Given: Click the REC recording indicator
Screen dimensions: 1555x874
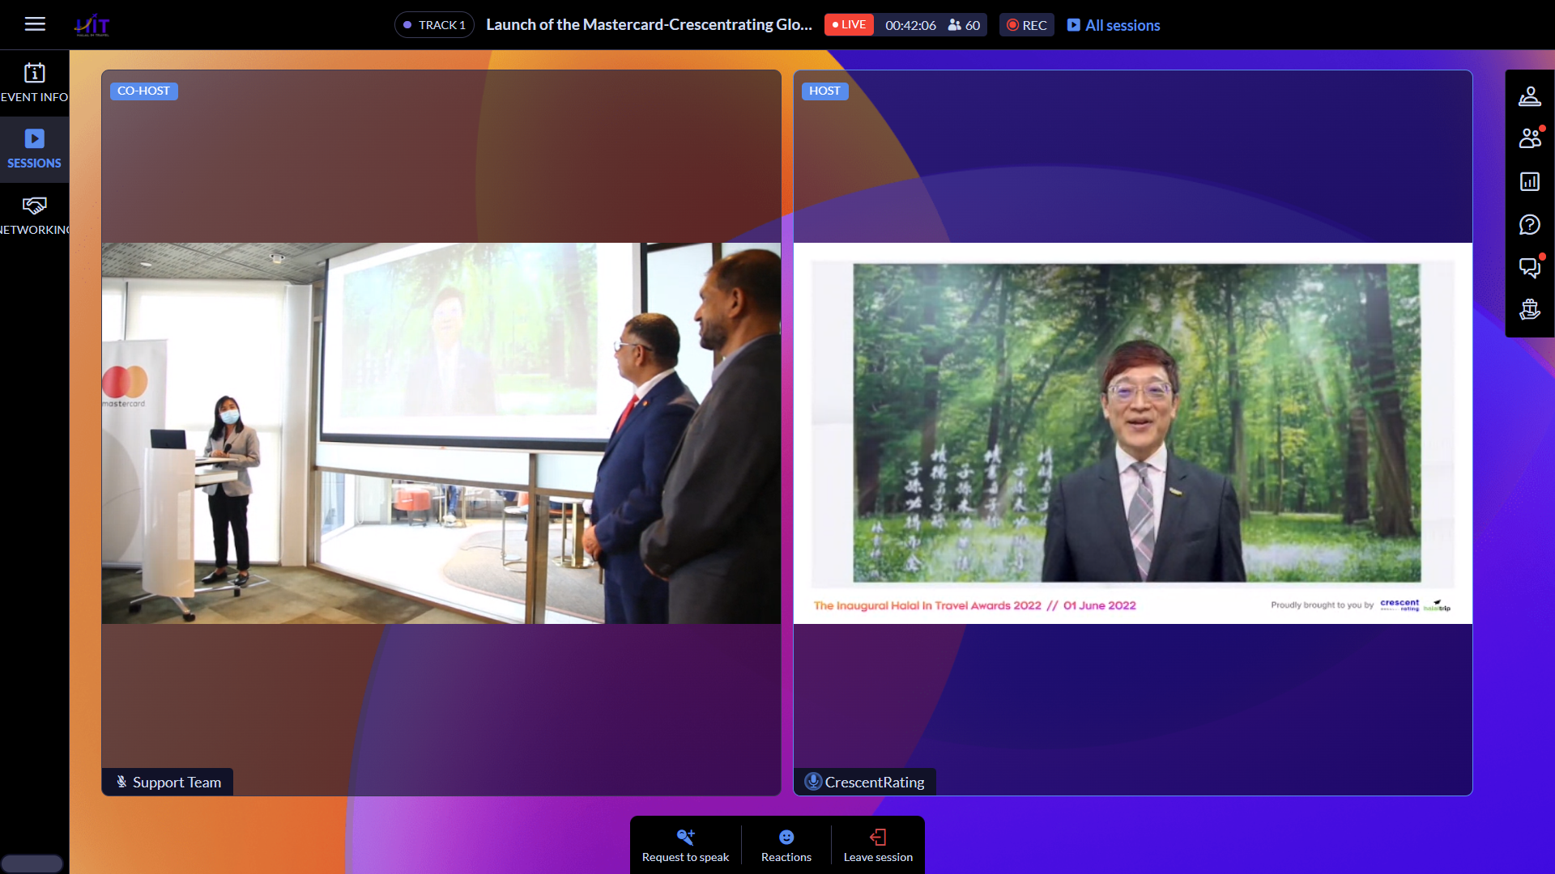Looking at the screenshot, I should point(1026,25).
